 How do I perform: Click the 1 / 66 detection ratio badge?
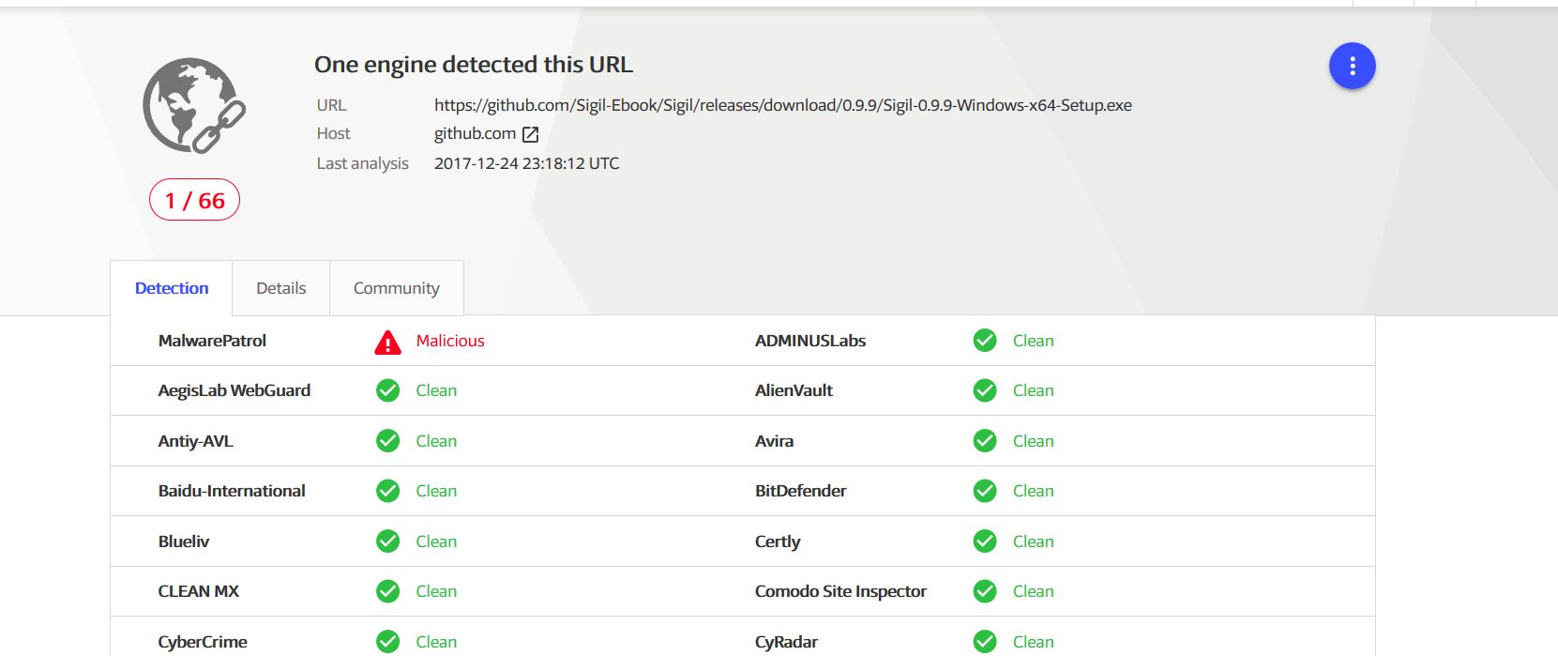coord(194,200)
